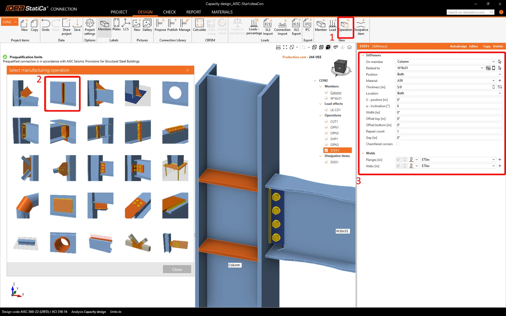Viewport: 506px width, 316px height.
Task: Open the Position dropdown
Action: [x=449, y=74]
